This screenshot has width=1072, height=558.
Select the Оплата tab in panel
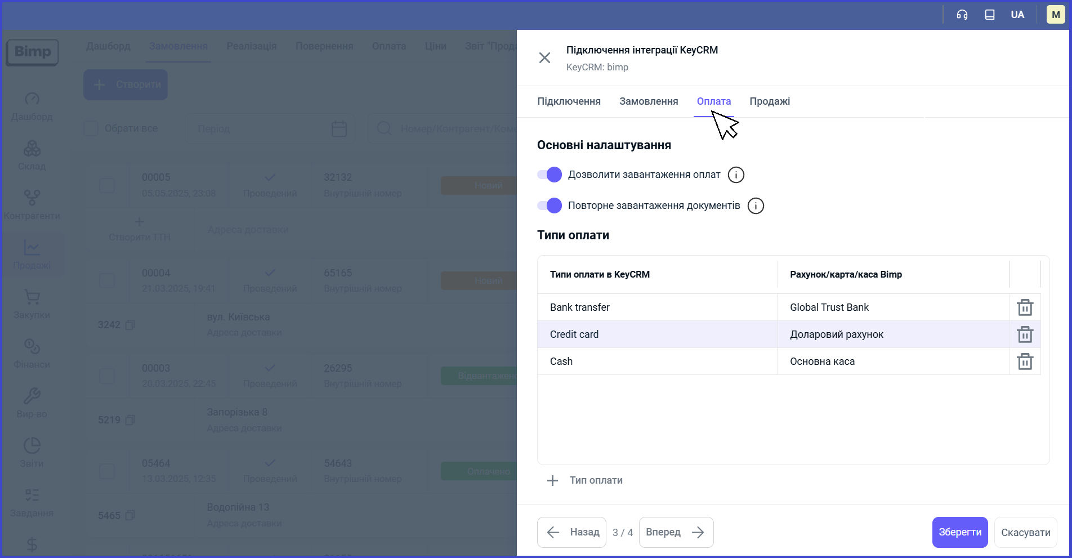pyautogui.click(x=714, y=101)
